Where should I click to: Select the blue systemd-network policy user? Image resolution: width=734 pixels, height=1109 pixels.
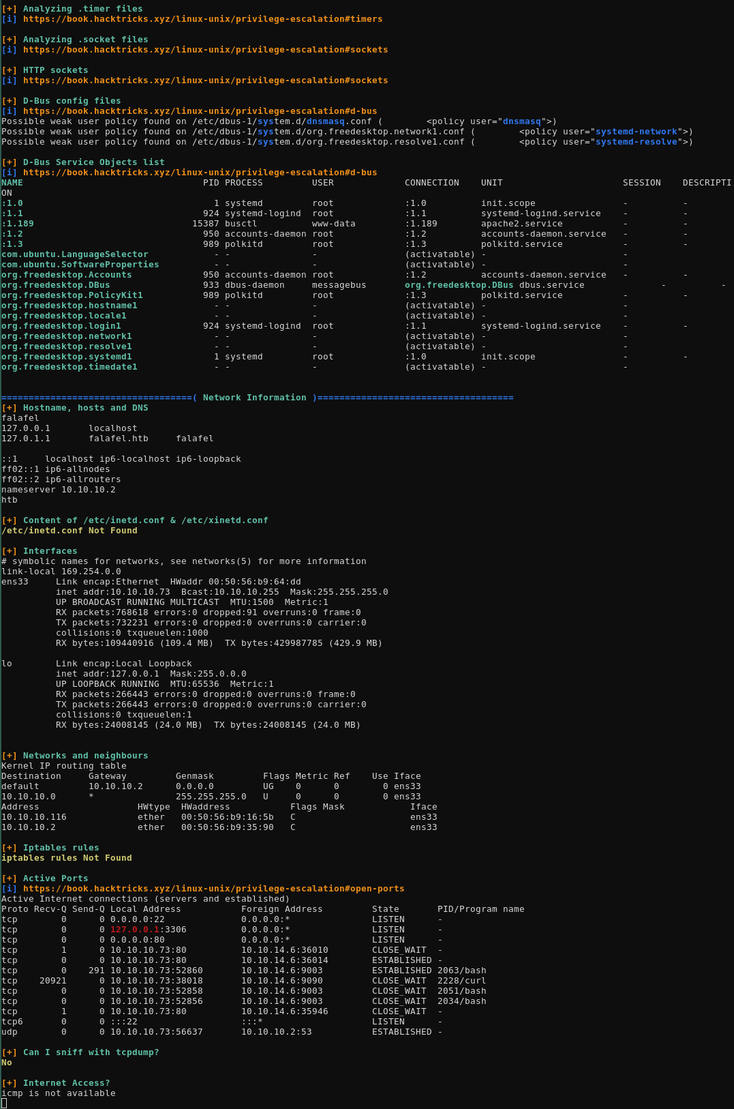pos(636,132)
